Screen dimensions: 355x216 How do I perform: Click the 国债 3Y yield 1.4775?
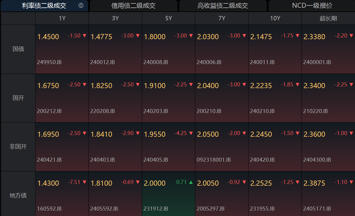(101, 37)
